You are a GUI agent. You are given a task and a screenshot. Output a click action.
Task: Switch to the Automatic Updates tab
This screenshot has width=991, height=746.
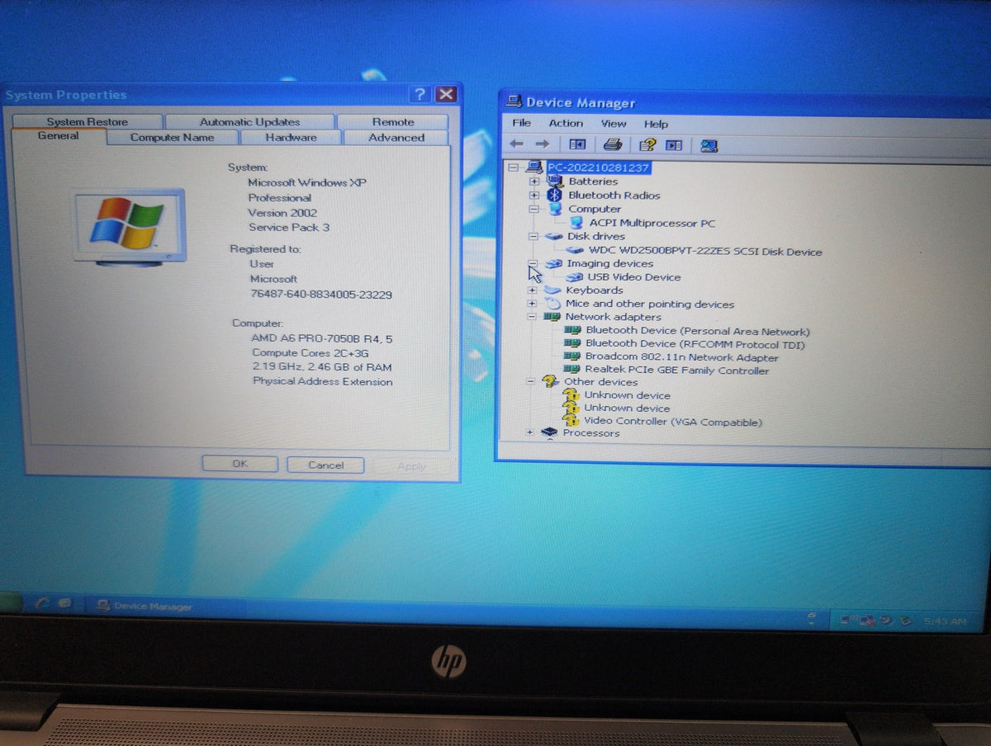249,121
